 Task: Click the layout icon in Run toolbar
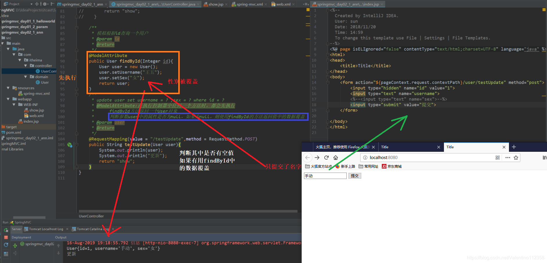6,254
